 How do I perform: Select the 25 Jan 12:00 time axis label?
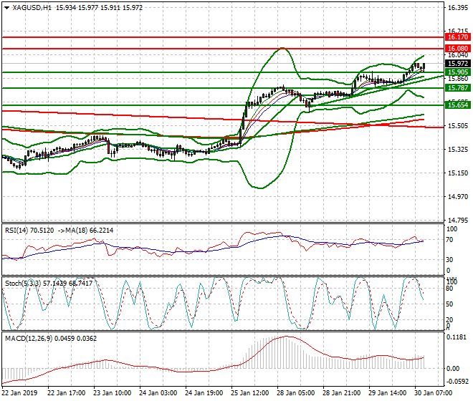(x=250, y=393)
